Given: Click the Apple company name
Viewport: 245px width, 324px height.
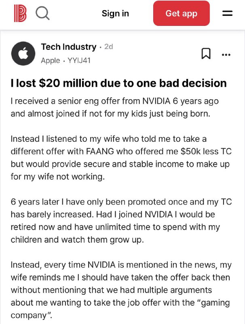Looking at the screenshot, I should [51, 60].
